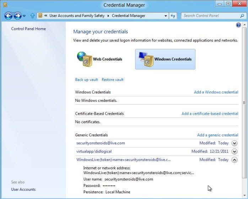
Task: Open the window system menu icon in title bar
Action: coord(5,5)
